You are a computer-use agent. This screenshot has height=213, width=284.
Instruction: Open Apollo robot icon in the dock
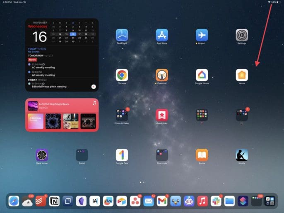point(189,201)
